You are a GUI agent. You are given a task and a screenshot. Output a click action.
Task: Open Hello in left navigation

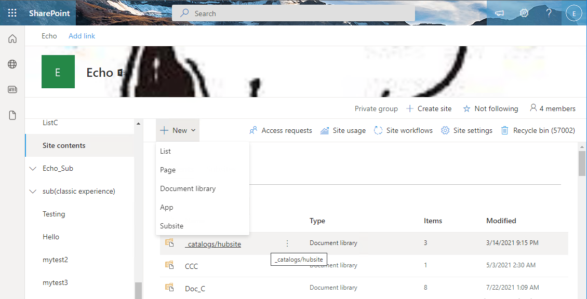tap(51, 237)
